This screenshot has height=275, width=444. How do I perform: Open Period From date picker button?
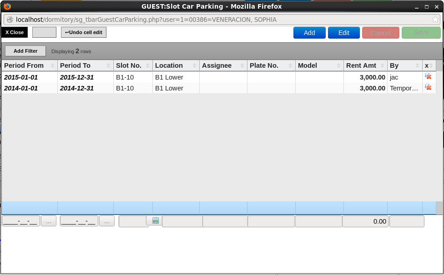point(49,221)
